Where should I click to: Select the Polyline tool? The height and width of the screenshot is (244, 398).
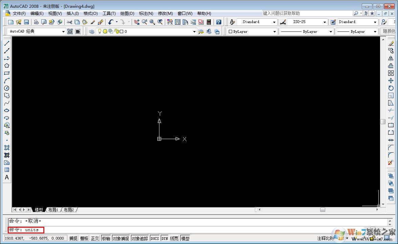[7, 58]
